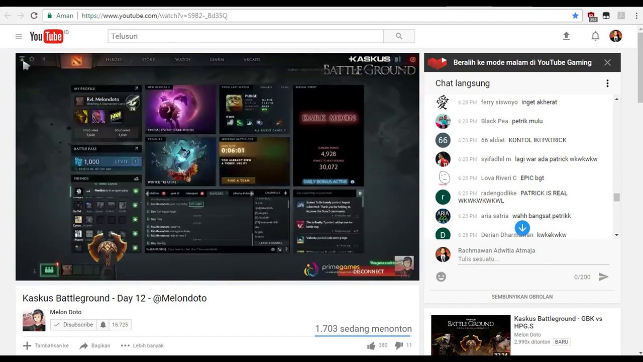Image resolution: width=643 pixels, height=362 pixels.
Task: Open the account avatar menu
Action: [x=615, y=36]
